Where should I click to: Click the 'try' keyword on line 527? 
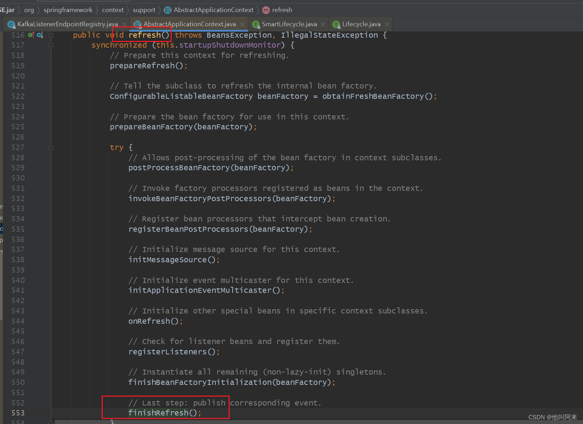117,147
